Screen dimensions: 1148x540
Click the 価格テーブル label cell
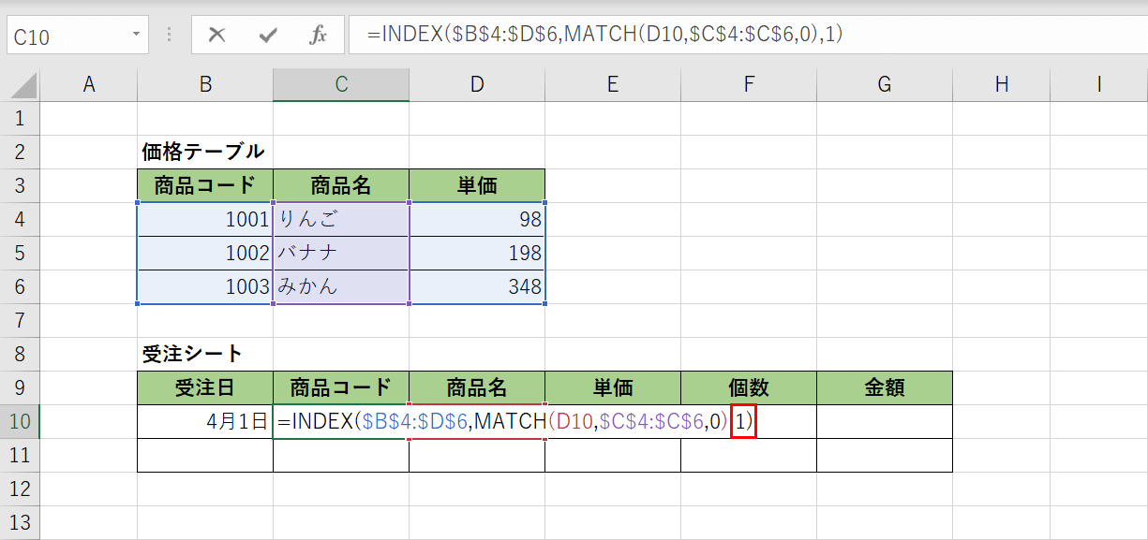point(204,152)
